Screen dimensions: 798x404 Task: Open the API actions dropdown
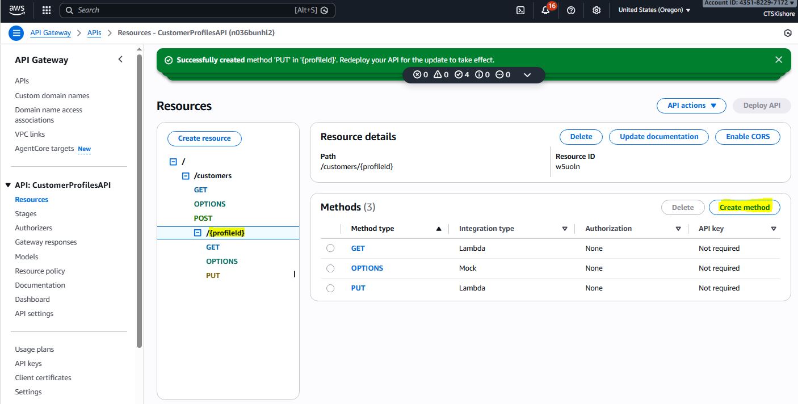691,106
